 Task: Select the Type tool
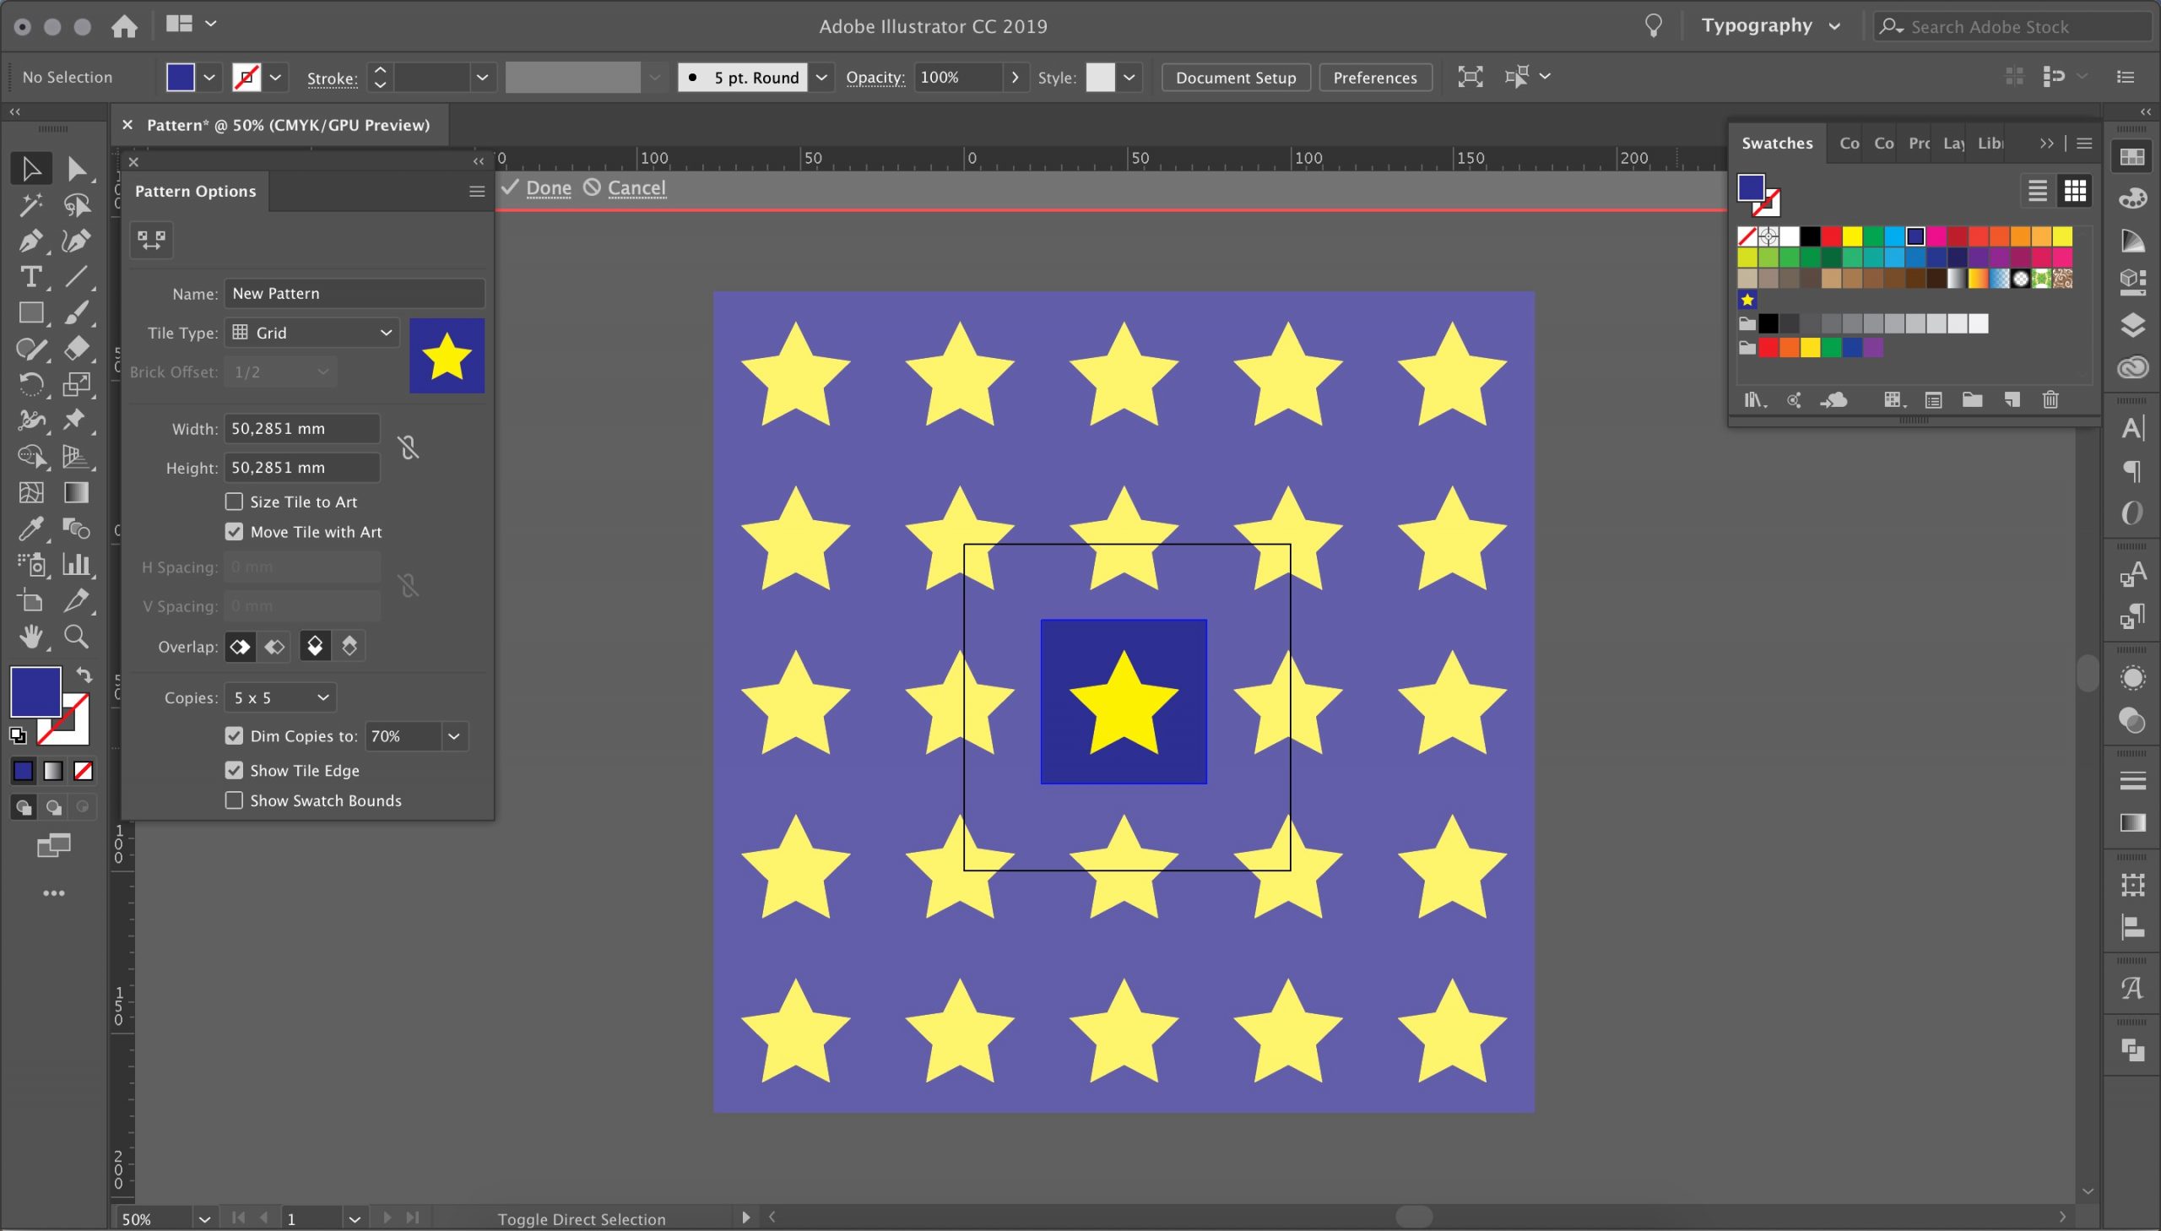(30, 276)
